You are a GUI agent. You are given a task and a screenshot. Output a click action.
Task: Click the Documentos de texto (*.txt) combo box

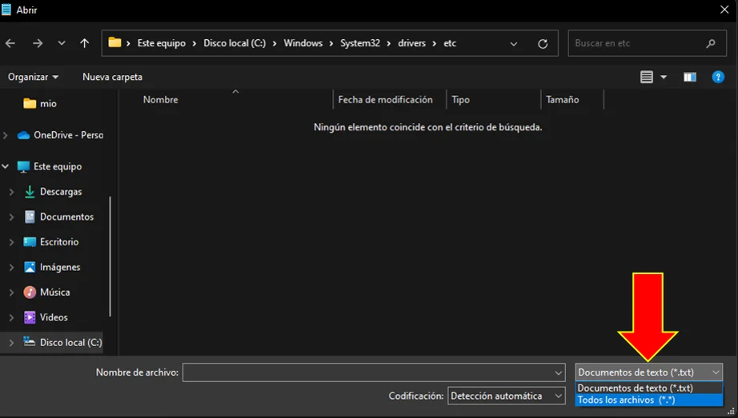tap(649, 372)
